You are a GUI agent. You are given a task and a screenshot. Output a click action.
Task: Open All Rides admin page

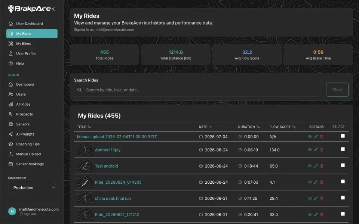point(32,104)
